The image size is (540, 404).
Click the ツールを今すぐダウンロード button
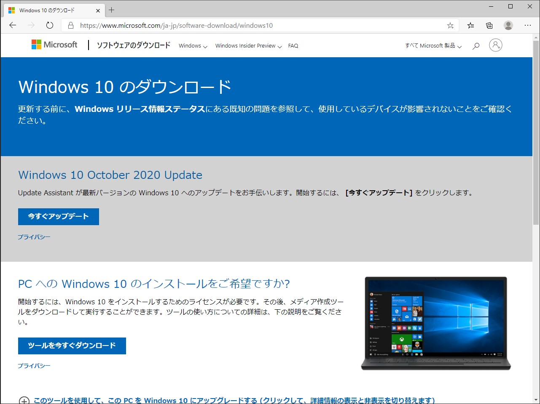click(72, 346)
